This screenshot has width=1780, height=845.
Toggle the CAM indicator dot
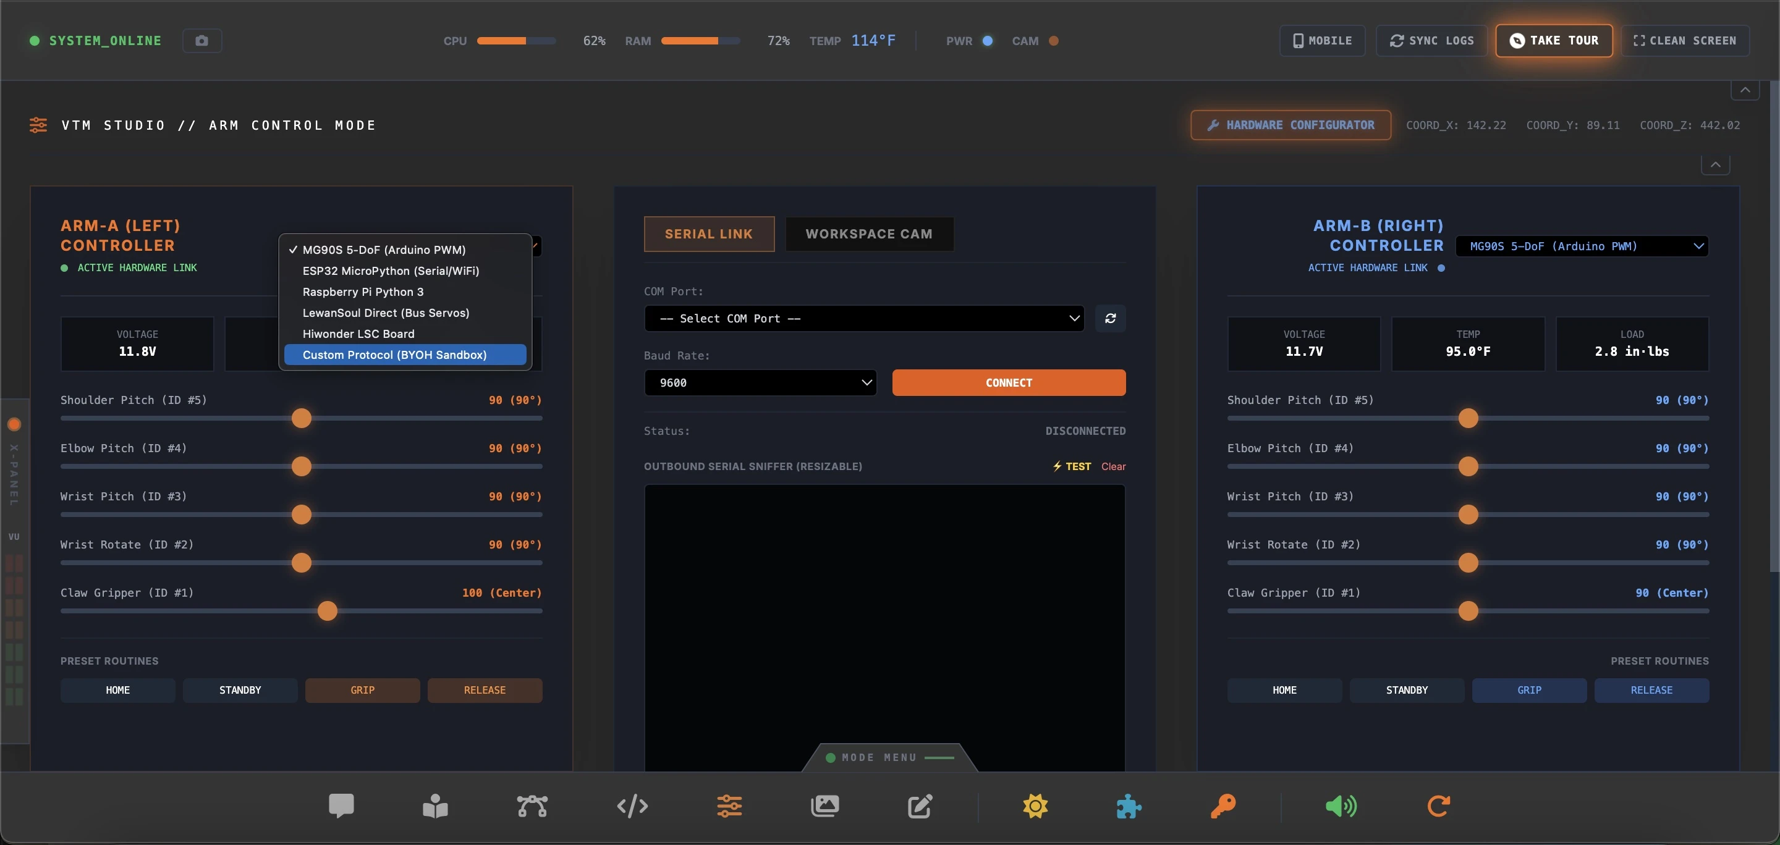click(1053, 41)
